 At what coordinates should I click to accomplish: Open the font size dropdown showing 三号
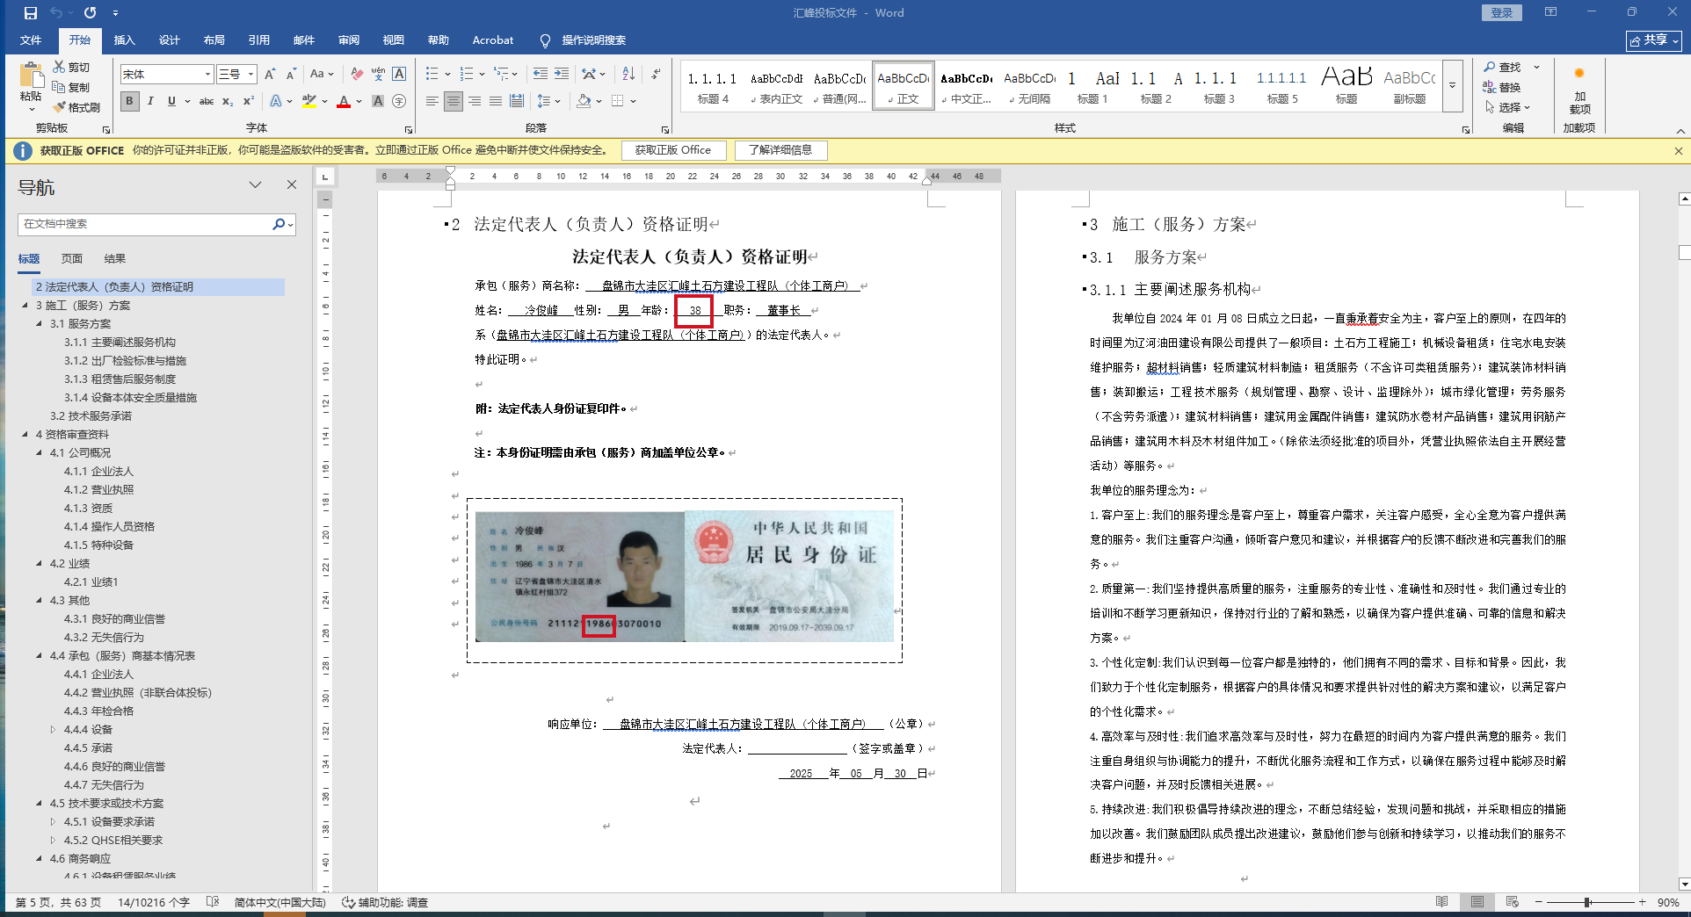tap(250, 75)
